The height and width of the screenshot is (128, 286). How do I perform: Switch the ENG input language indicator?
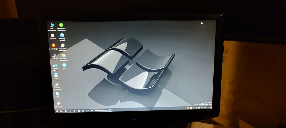[205, 108]
